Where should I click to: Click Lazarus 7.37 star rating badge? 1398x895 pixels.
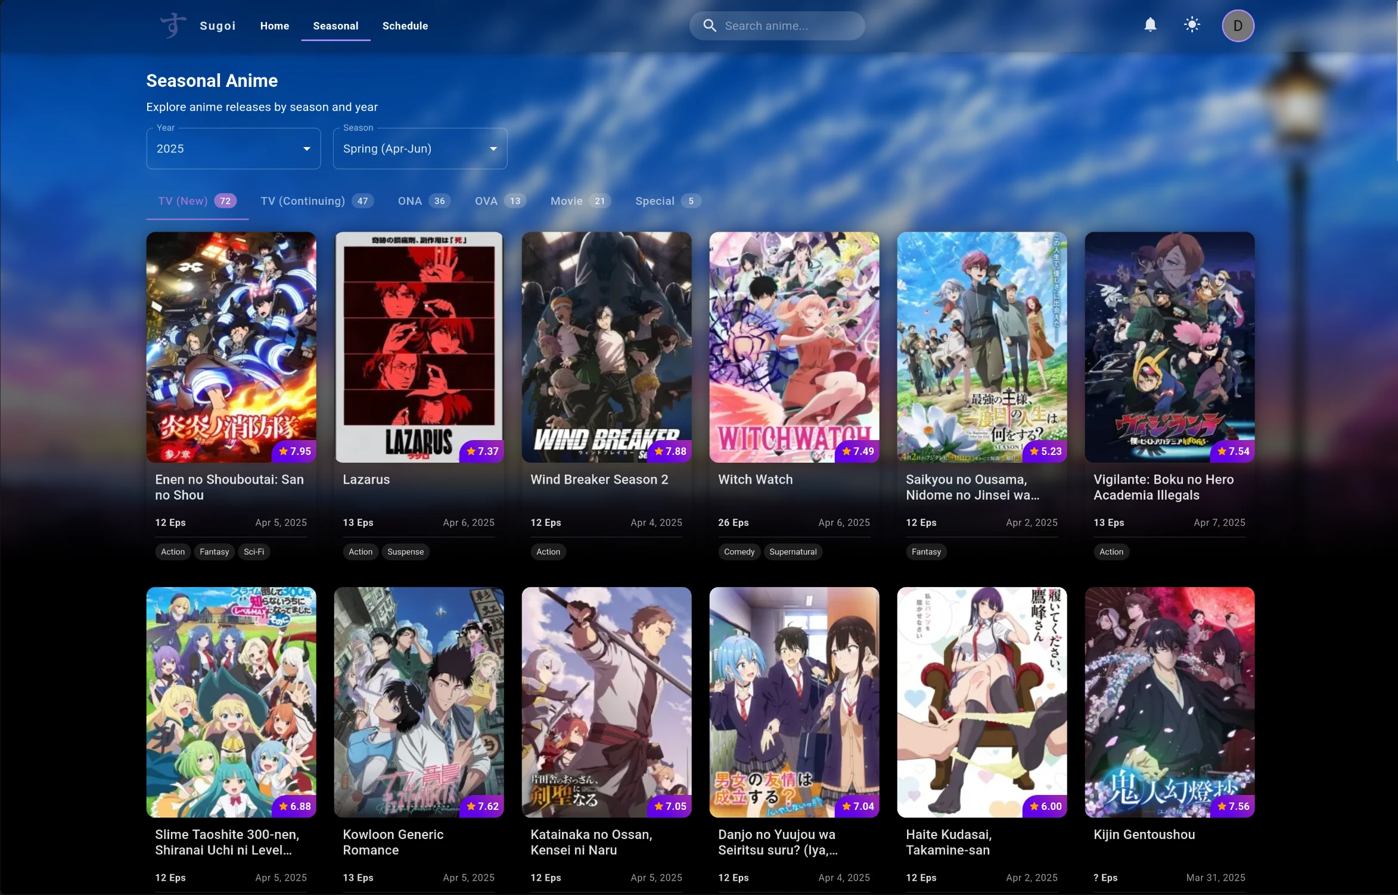[x=482, y=451]
